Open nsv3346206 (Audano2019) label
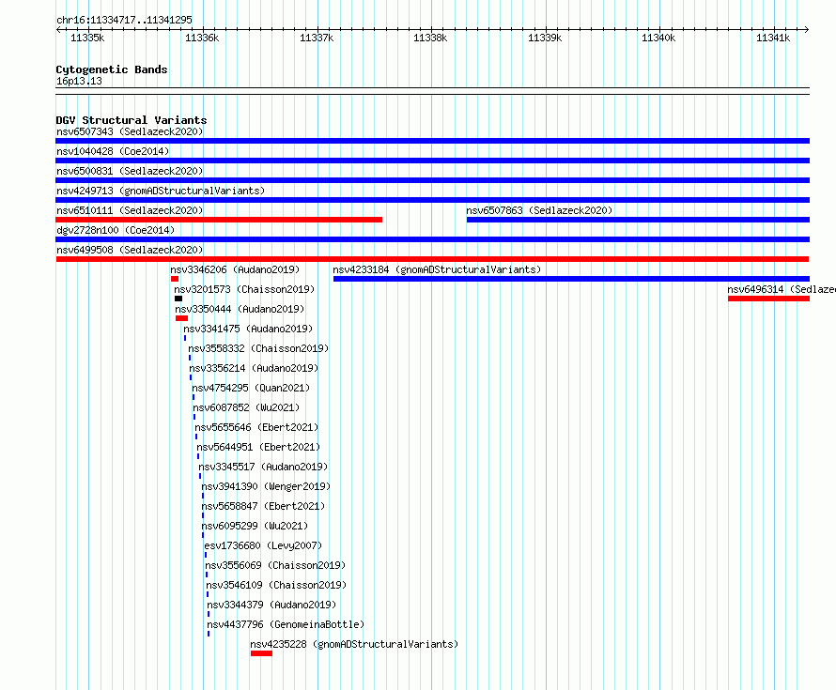Image resolution: width=836 pixels, height=690 pixels. [x=235, y=269]
